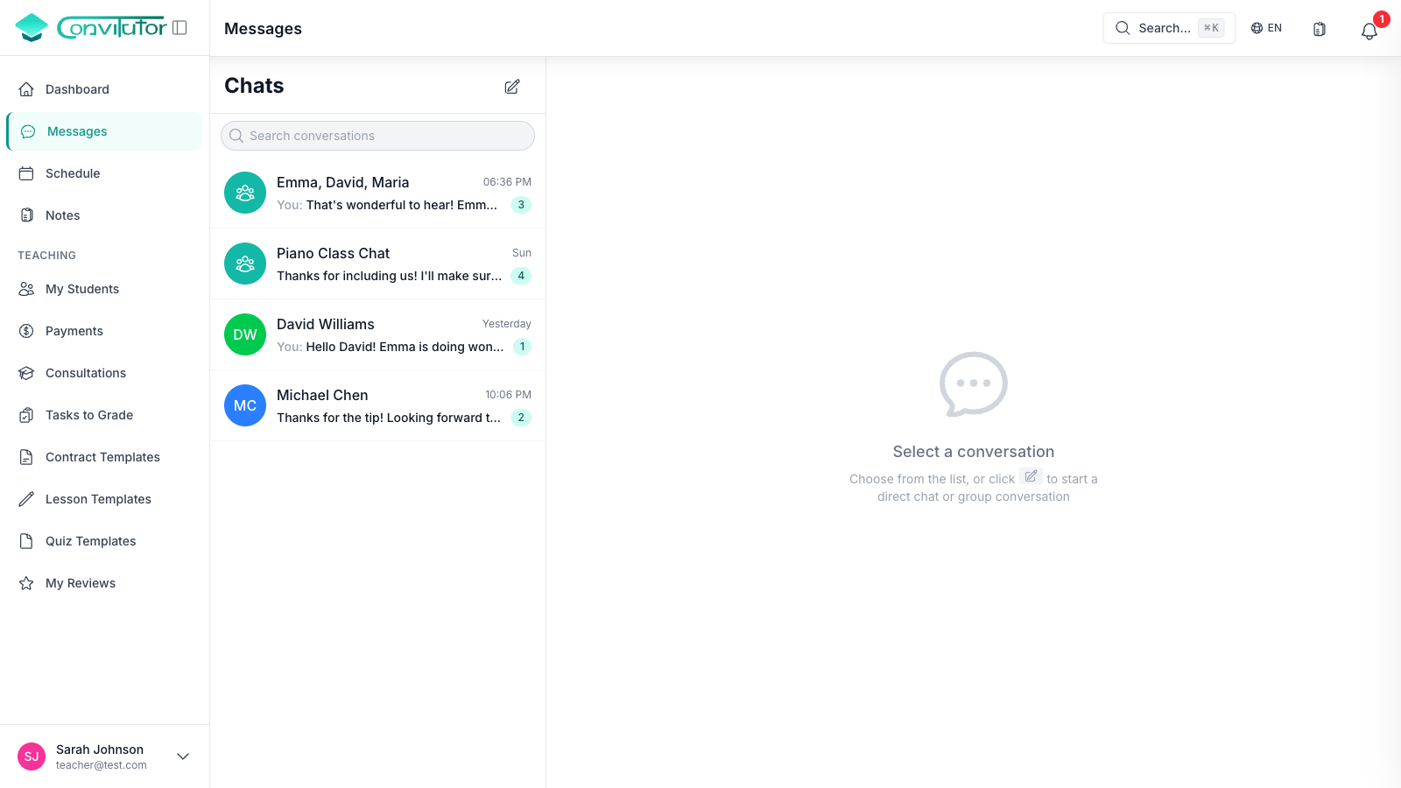This screenshot has width=1401, height=788.
Task: Open Notes from the sidebar
Action: pos(62,215)
